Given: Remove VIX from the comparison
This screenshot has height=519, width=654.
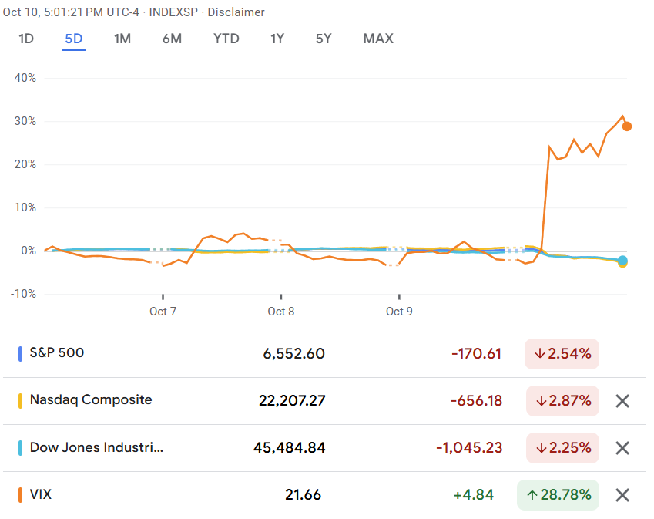Looking at the screenshot, I should point(622,495).
